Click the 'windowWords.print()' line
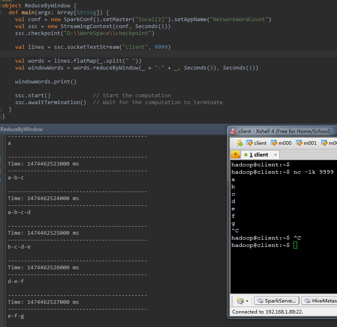Image resolution: width=337 pixels, height=327 pixels. pyautogui.click(x=46, y=82)
